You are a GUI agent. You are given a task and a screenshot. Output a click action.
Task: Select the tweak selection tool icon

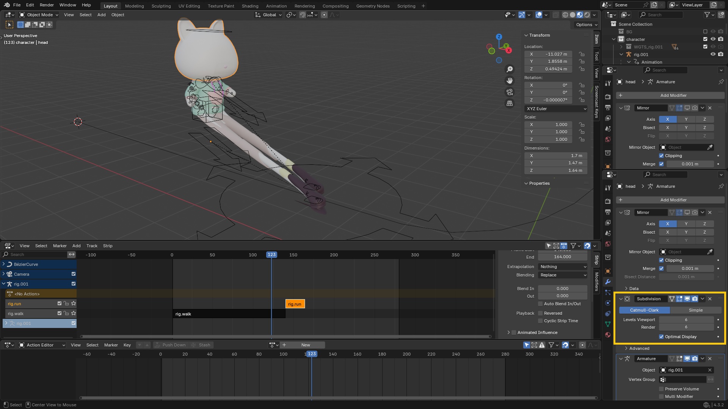click(9, 25)
